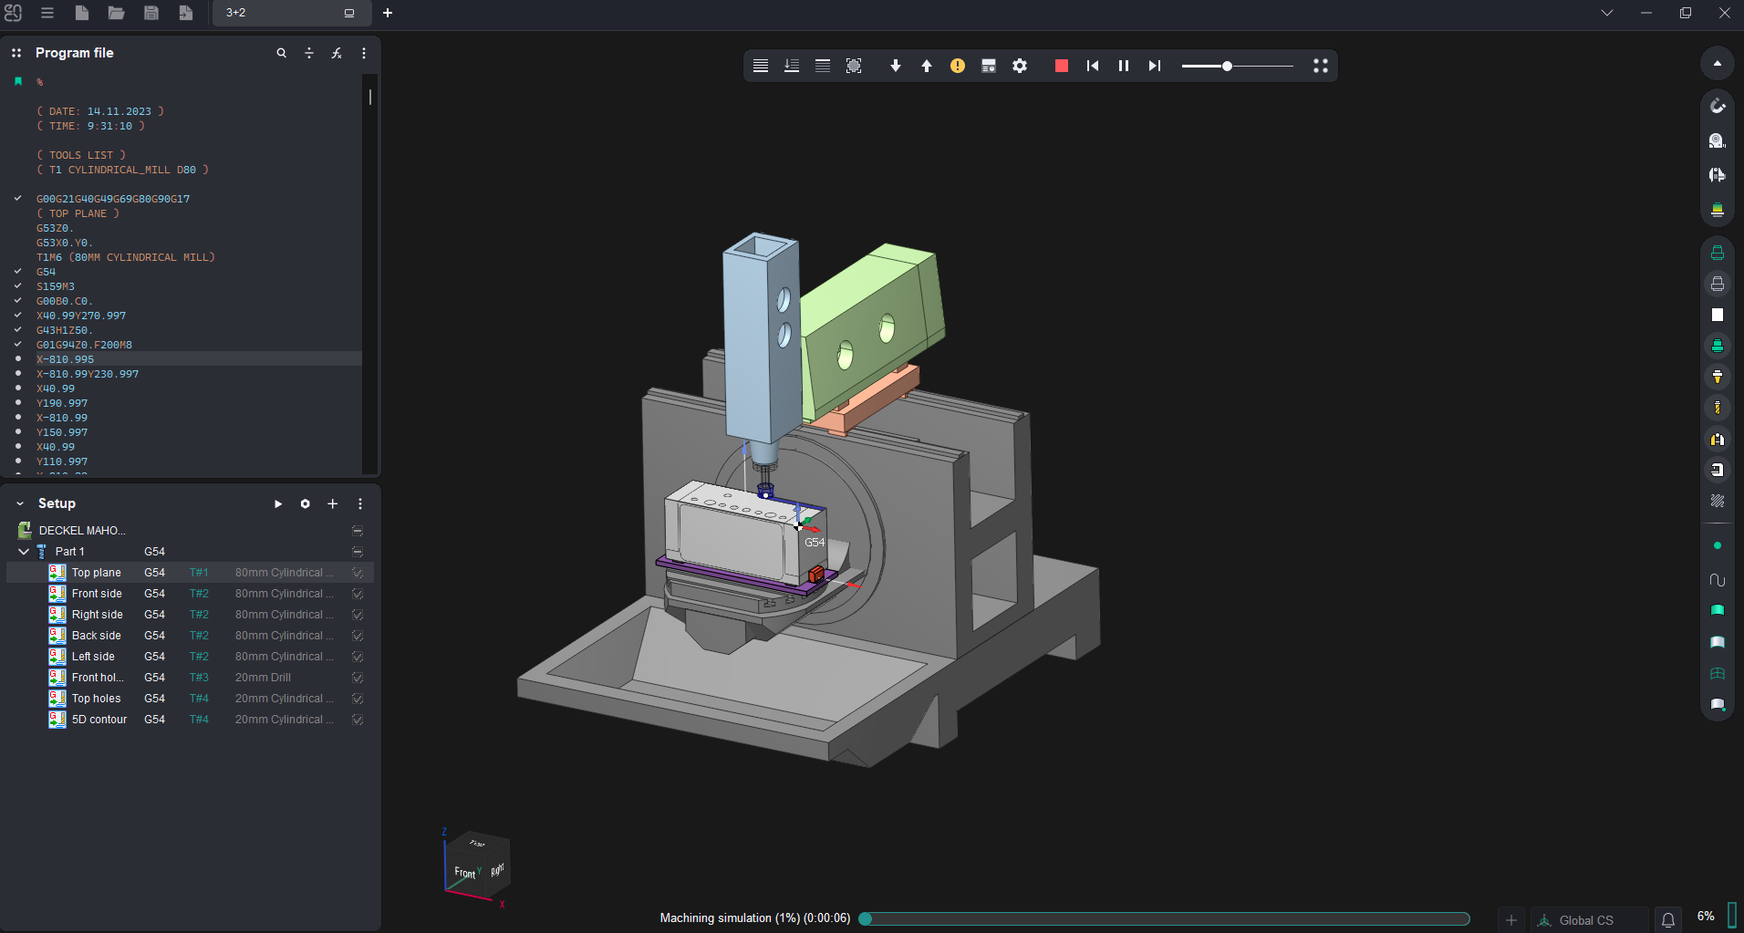
Task: Click the notifications bell icon
Action: coord(1667,920)
